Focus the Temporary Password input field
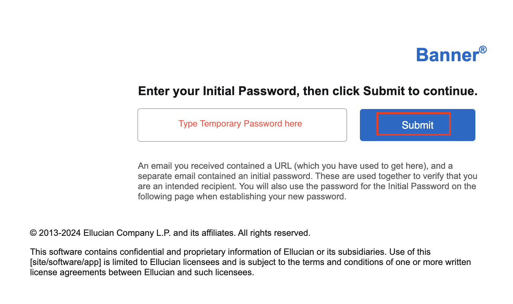This screenshot has height=304, width=513. [242, 125]
